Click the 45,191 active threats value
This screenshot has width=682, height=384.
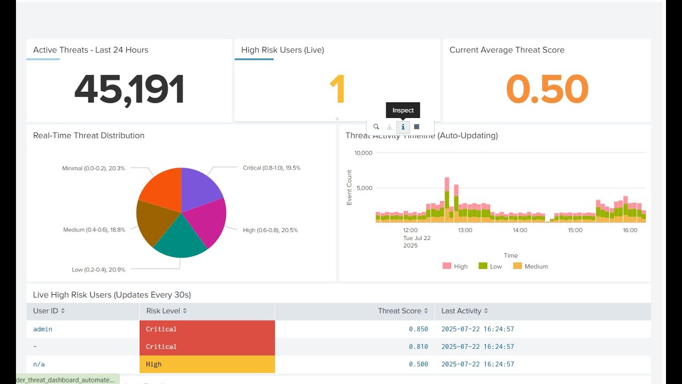tap(129, 89)
